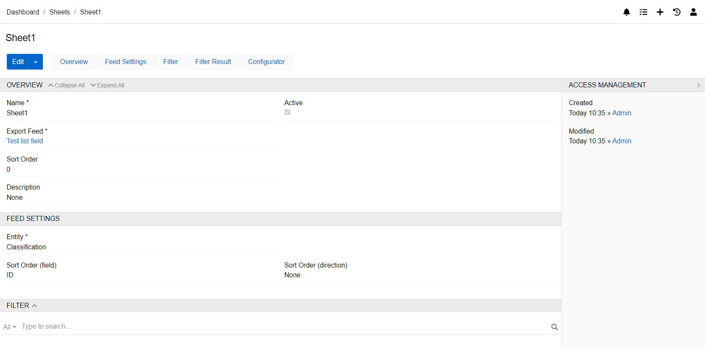
Task: Open the history clock icon
Action: pyautogui.click(x=677, y=12)
